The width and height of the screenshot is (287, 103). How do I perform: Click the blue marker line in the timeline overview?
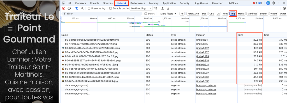(x=163, y=26)
